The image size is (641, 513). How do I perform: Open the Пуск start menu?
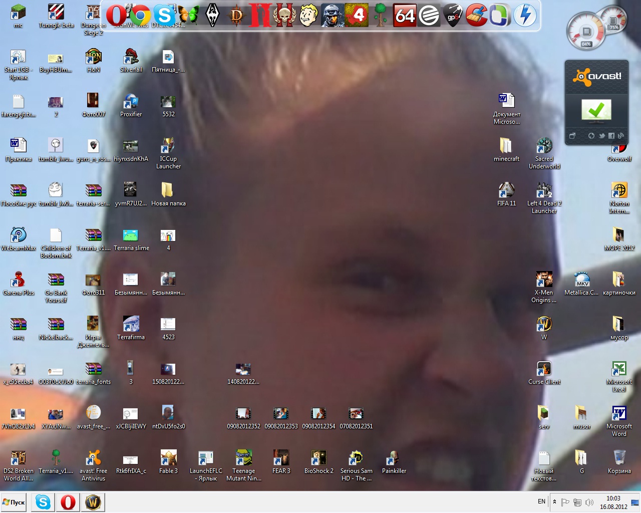pyautogui.click(x=14, y=502)
